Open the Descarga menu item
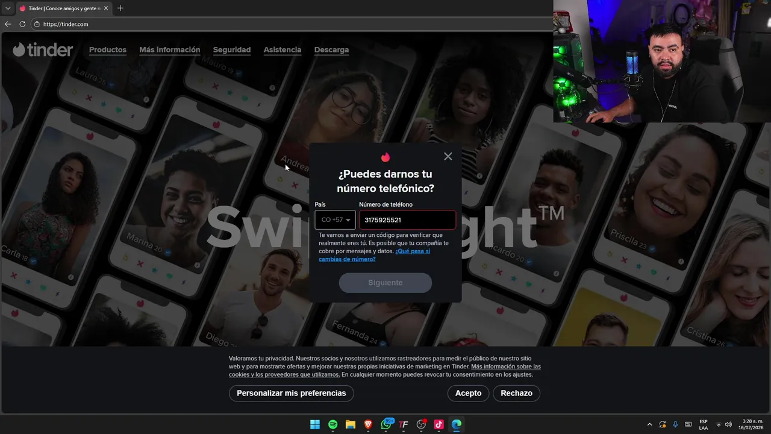771x434 pixels. tap(331, 50)
